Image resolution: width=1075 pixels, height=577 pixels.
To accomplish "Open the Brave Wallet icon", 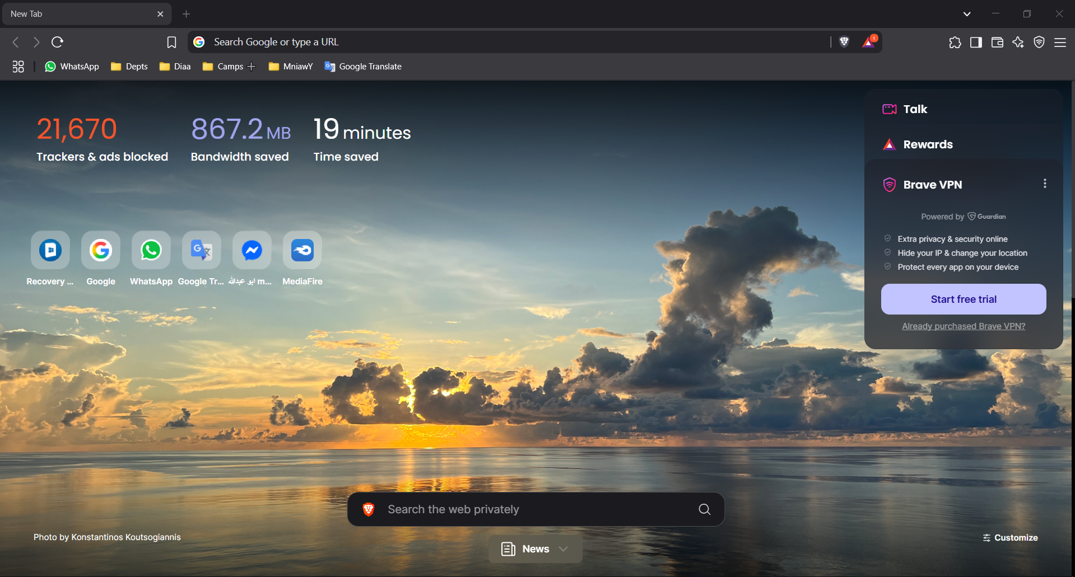I will [997, 42].
